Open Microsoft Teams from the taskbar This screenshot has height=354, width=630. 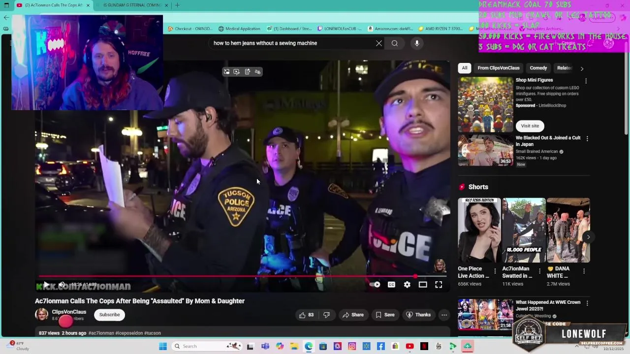tap(265, 346)
